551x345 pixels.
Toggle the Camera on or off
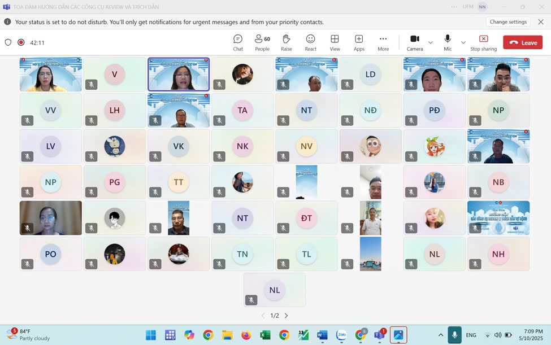click(x=414, y=42)
